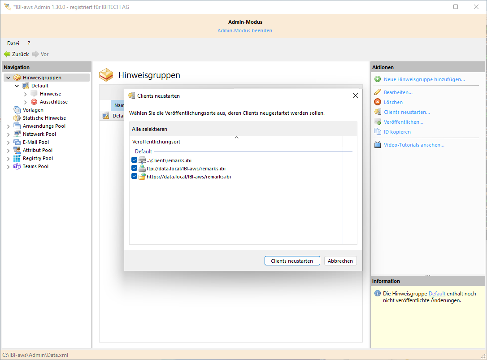Click the Video-Tutorials ansehen icon
Screen dimensions: 487x360
pyautogui.click(x=378, y=144)
